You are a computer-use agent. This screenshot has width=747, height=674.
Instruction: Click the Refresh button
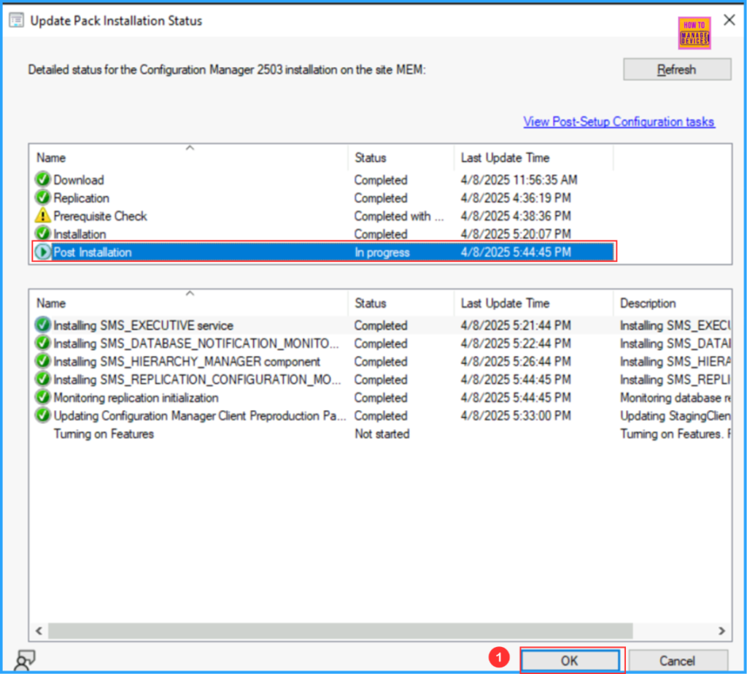pyautogui.click(x=677, y=69)
